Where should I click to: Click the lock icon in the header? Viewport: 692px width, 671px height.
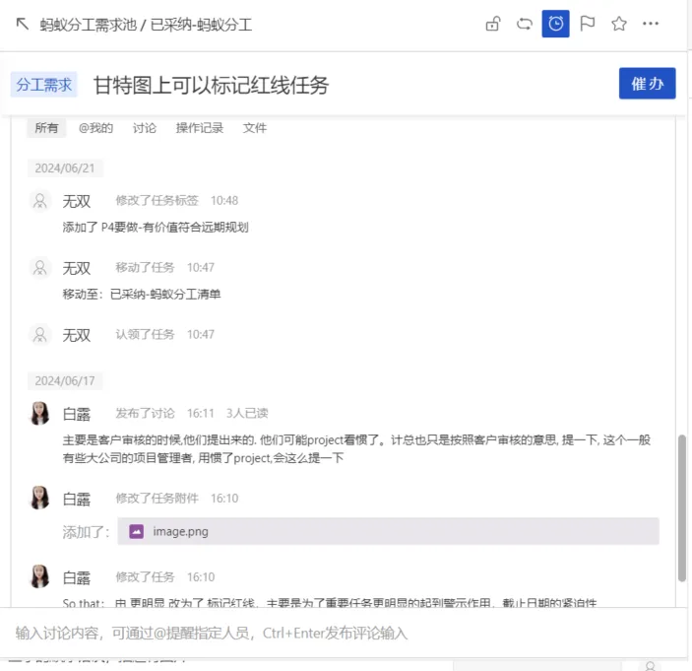point(492,24)
